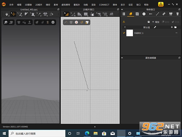Open the Buttonhole tab in Object window
The height and width of the screenshot is (137, 182).
151,14
